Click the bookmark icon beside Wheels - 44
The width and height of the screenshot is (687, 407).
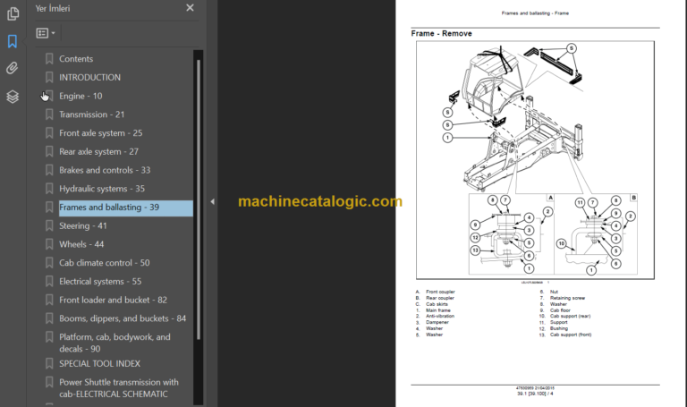click(49, 244)
